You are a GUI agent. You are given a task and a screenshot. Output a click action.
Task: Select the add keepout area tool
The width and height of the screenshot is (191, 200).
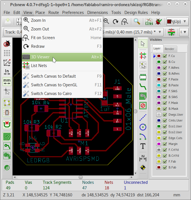click(x=143, y=106)
